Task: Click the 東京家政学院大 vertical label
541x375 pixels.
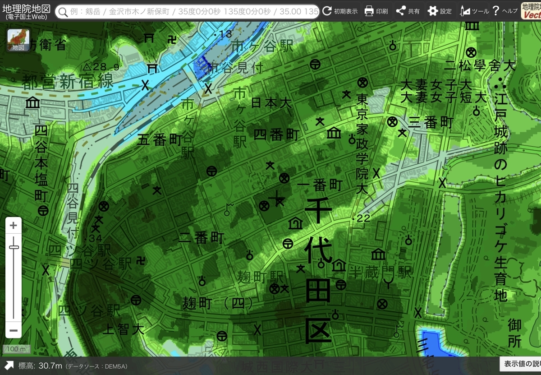Action: coord(362,144)
